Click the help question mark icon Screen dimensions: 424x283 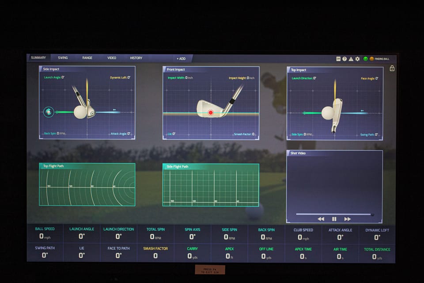(344, 59)
